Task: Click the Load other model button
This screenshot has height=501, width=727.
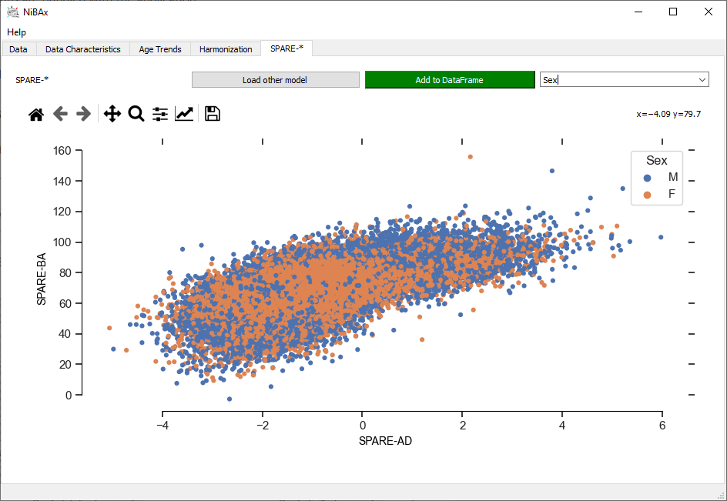Action: point(276,80)
